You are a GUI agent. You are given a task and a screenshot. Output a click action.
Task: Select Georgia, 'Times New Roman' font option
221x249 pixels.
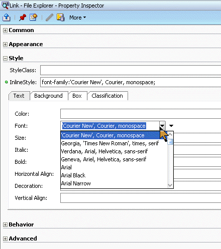pyautogui.click(x=114, y=143)
